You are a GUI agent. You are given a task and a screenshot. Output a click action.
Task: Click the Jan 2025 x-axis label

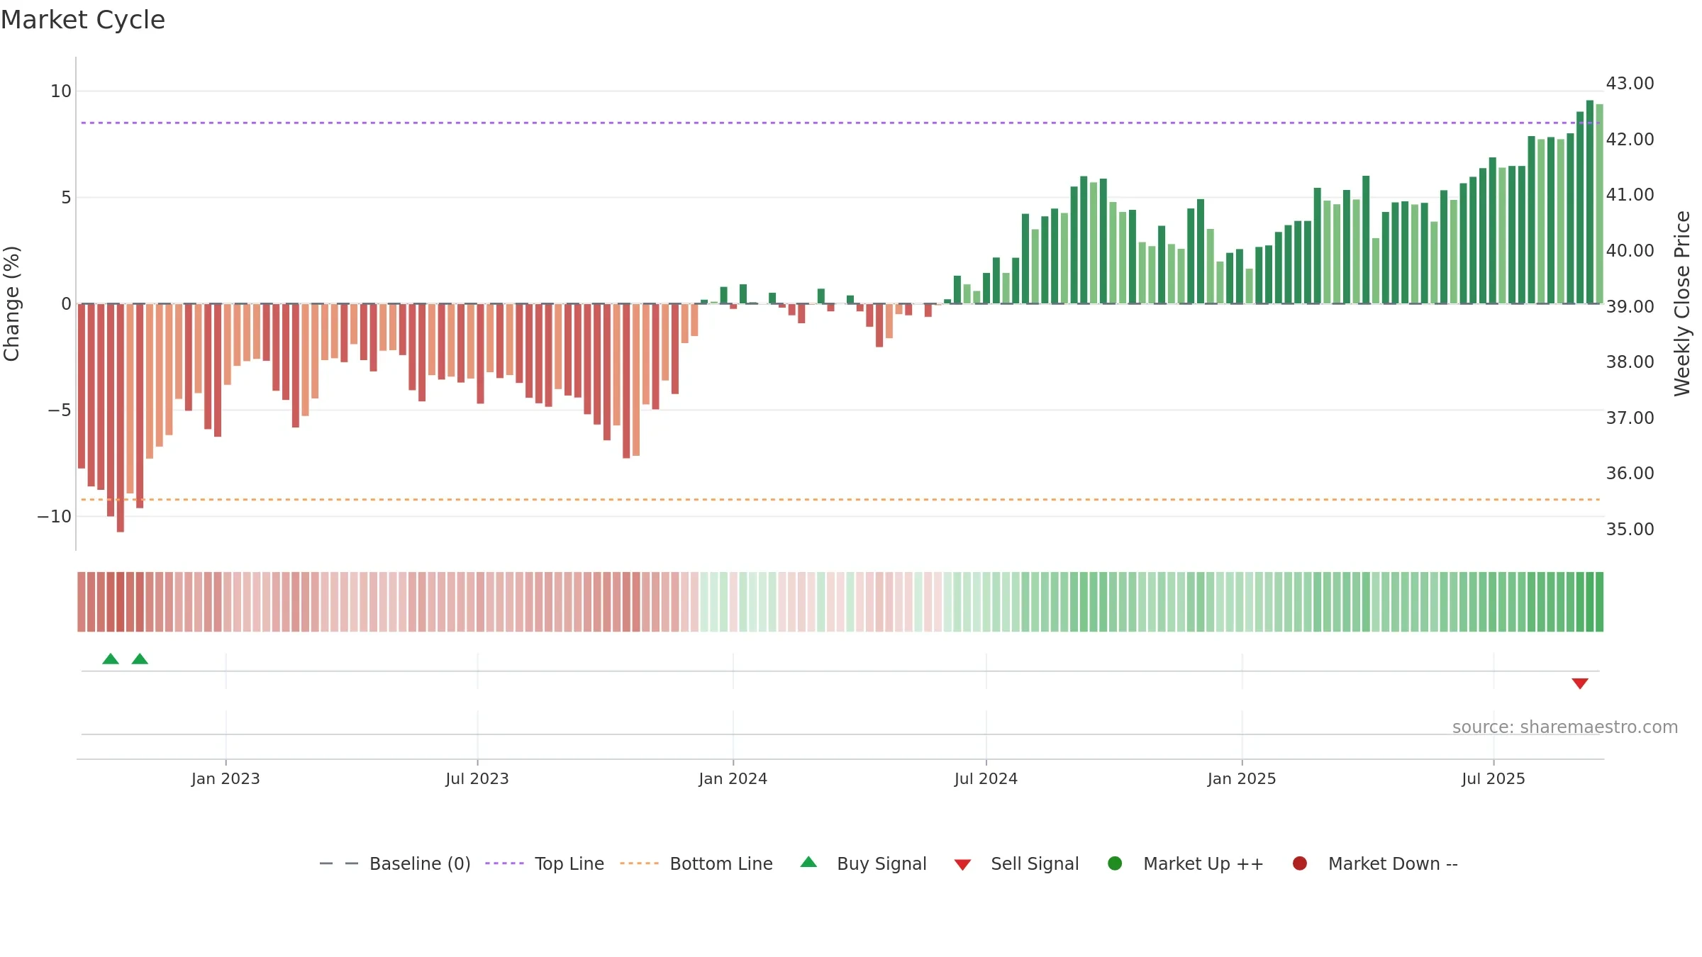point(1242,778)
